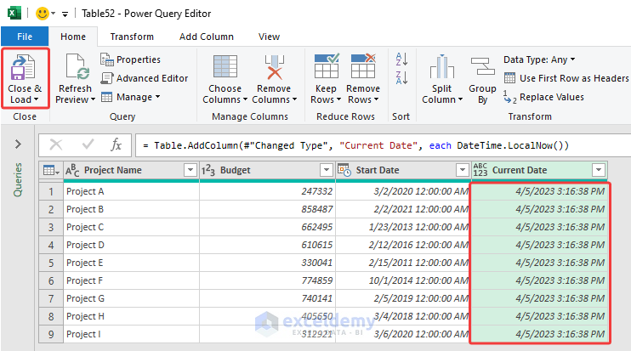The image size is (631, 351).
Task: Click the Choose Columns dropdown label
Action: [225, 94]
